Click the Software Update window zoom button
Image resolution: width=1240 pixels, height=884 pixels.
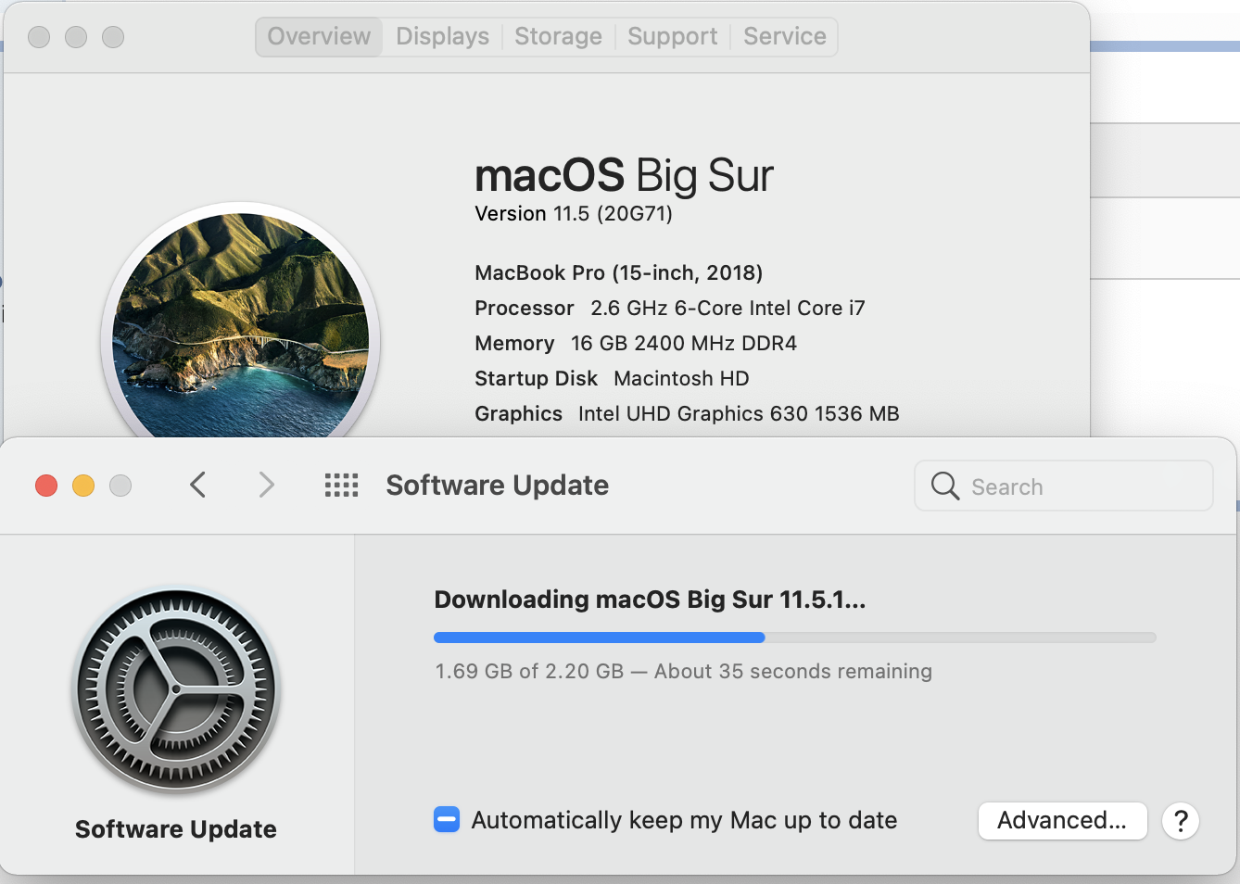pyautogui.click(x=120, y=486)
